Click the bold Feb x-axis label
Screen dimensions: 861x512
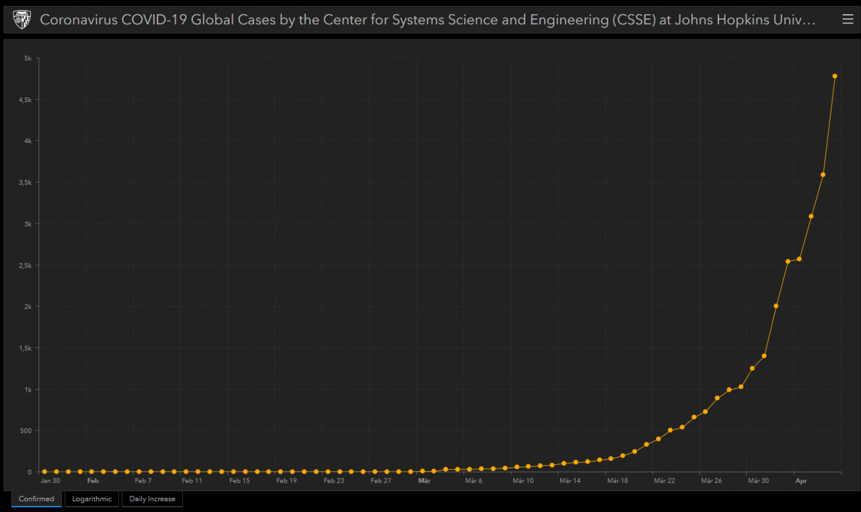93,481
